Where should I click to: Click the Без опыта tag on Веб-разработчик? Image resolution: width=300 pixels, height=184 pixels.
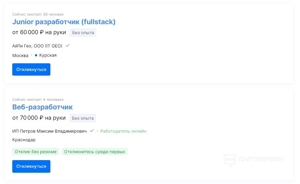[x=83, y=118]
